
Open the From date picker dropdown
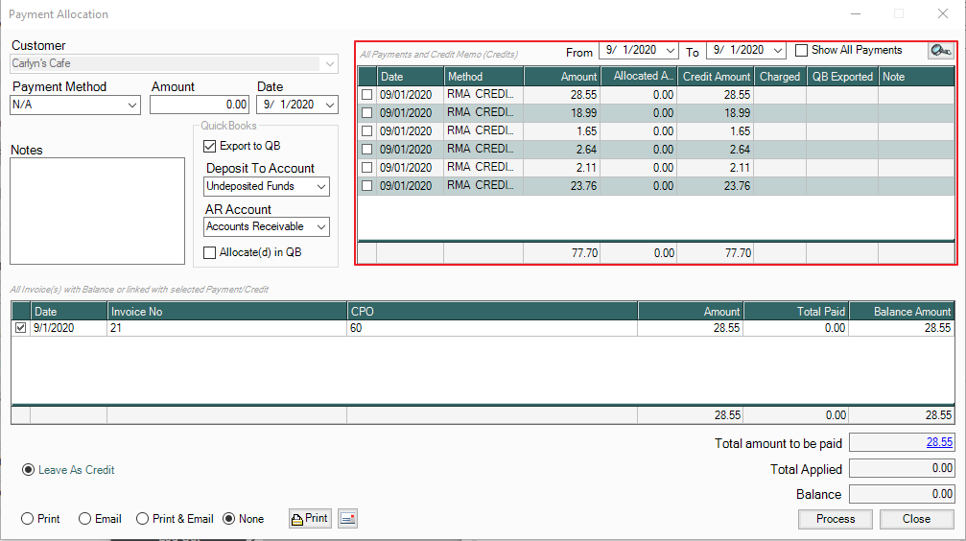point(670,51)
